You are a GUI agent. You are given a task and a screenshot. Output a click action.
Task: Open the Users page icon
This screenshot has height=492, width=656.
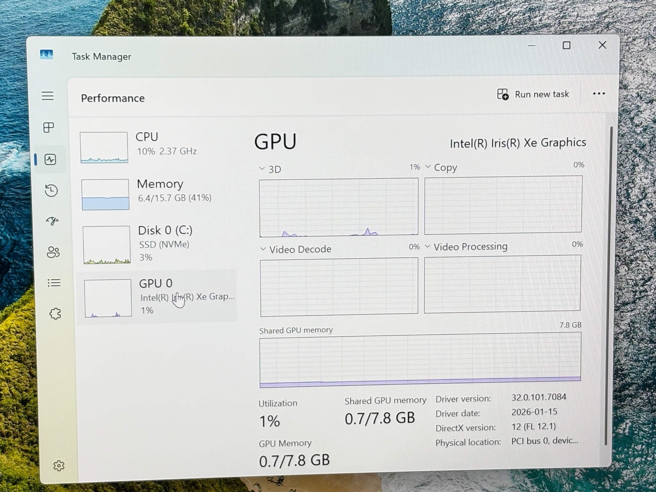(x=53, y=252)
